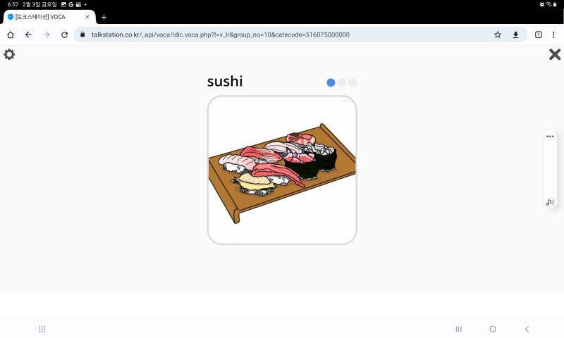Open the three-dot side panel menu
Screen dimensions: 564x338
coord(550,137)
